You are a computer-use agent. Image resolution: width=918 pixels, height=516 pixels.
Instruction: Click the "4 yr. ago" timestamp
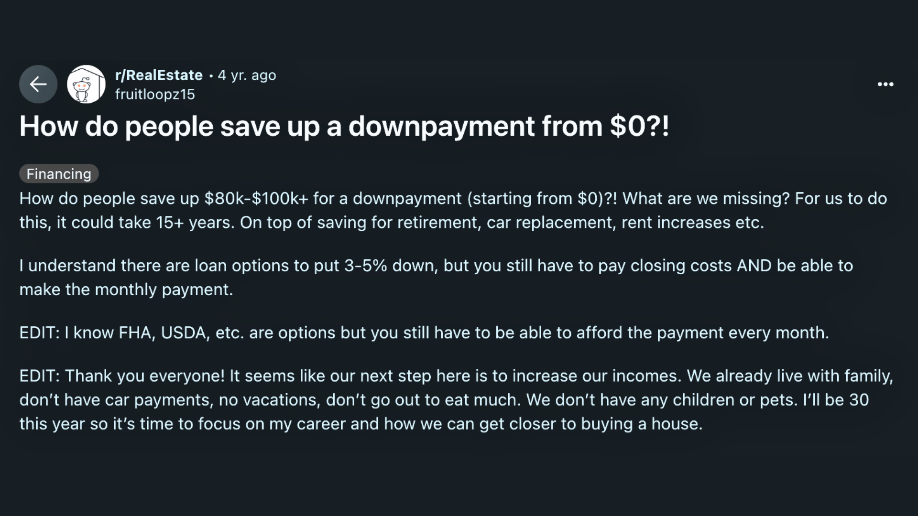[247, 75]
